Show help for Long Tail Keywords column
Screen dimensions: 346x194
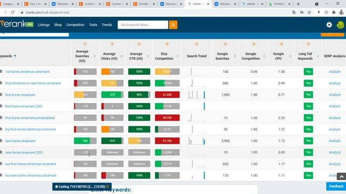(308, 44)
